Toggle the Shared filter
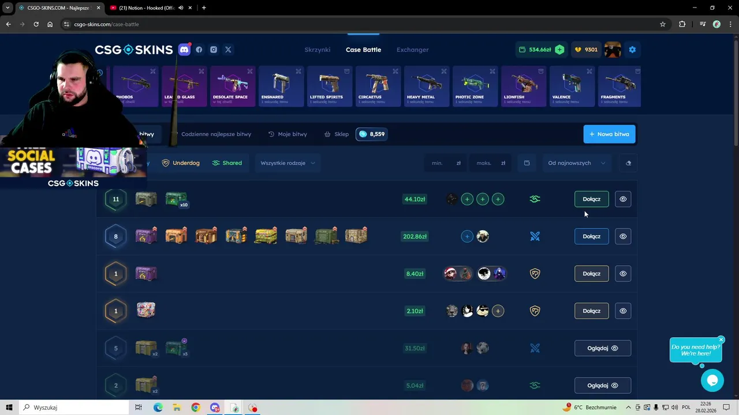Image resolution: width=739 pixels, height=415 pixels. 227,163
